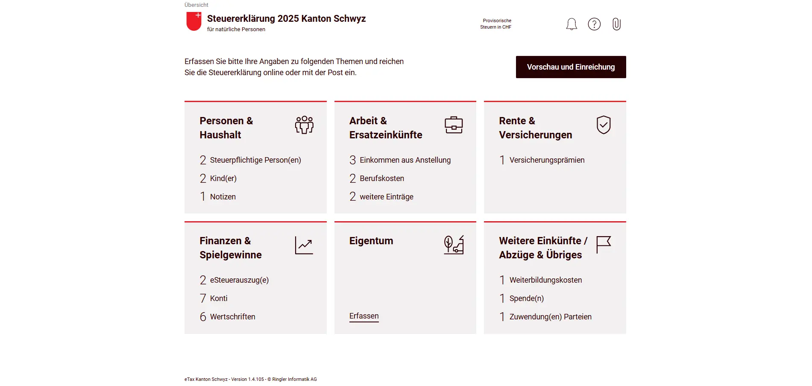
Task: Open Zuwendung(en) Parteien
Action: click(x=551, y=316)
